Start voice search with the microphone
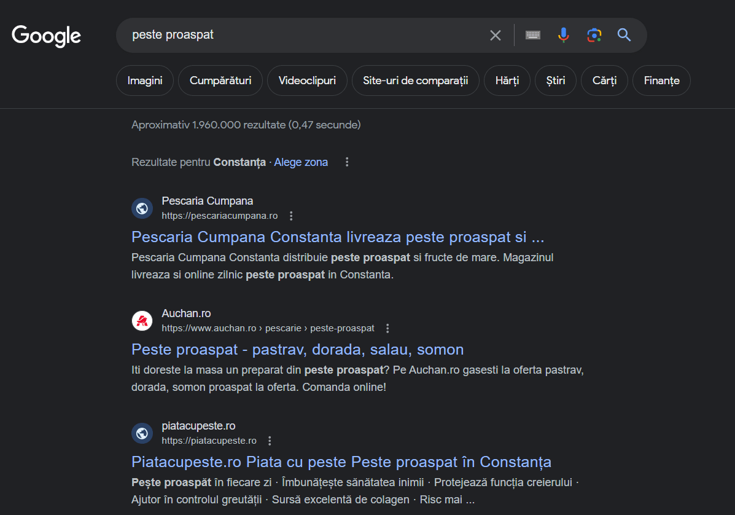The image size is (735, 515). [x=563, y=35]
